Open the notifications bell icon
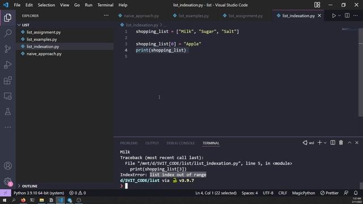Image resolution: width=363 pixels, height=204 pixels. point(356,193)
